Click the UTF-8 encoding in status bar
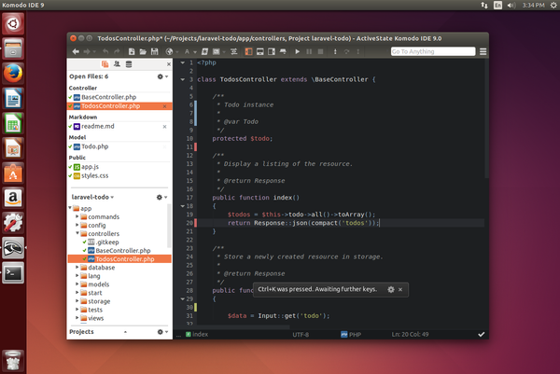This screenshot has width=560, height=374. pyautogui.click(x=301, y=333)
